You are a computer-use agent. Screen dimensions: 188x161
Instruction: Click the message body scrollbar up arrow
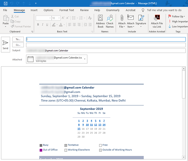click(183, 68)
